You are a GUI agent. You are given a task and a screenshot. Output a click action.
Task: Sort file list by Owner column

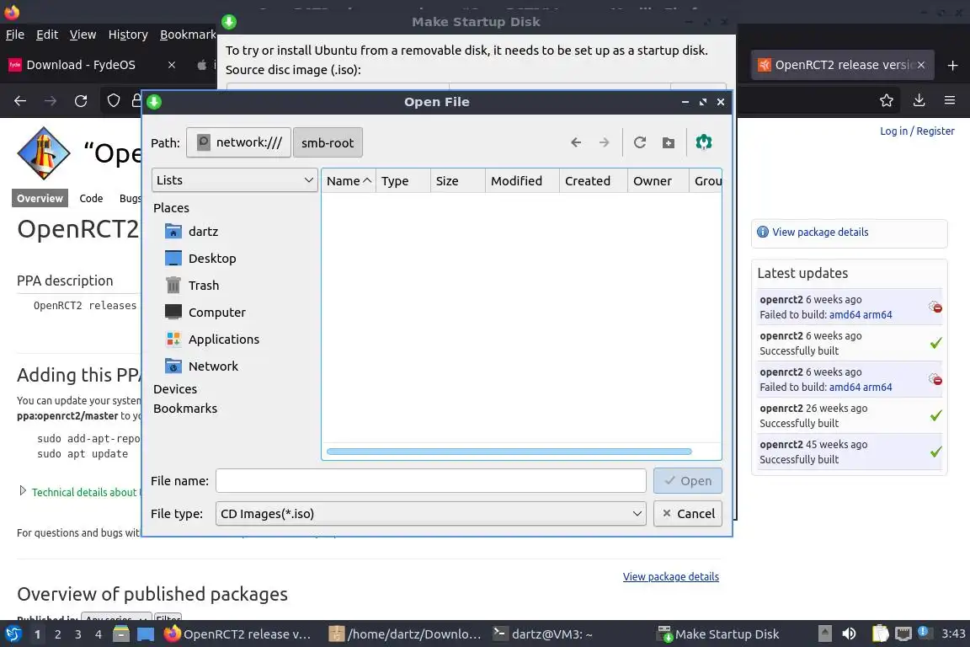click(658, 181)
